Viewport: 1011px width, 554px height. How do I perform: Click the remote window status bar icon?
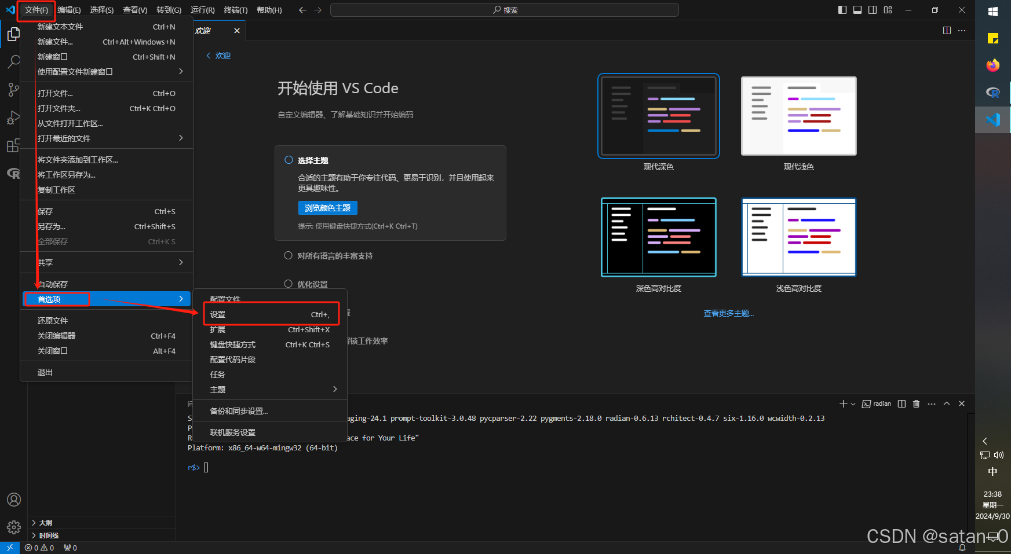[x=10, y=548]
